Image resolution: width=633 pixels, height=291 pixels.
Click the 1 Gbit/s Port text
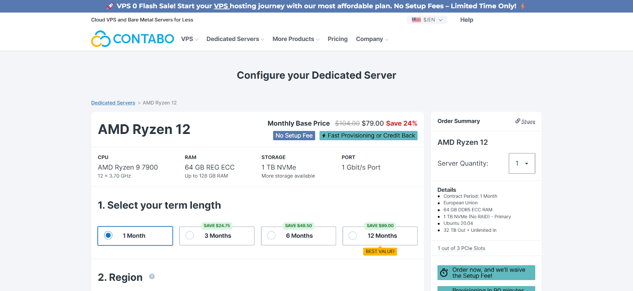click(361, 167)
